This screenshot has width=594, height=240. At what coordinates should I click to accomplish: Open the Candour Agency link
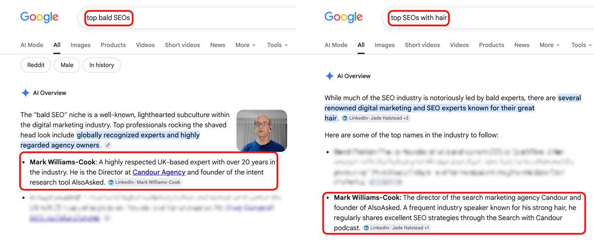click(x=159, y=172)
